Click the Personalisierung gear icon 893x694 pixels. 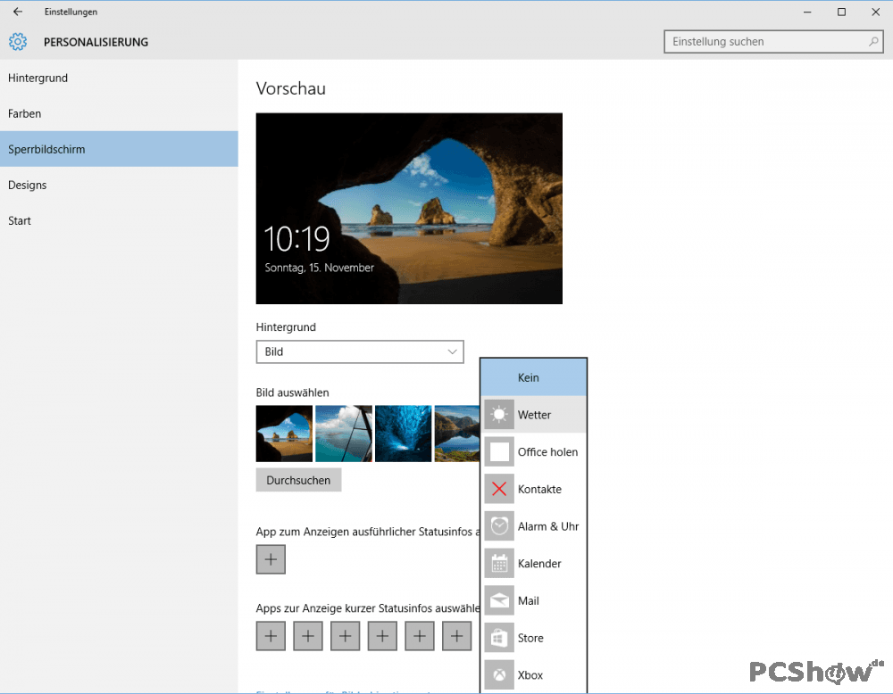pyautogui.click(x=18, y=42)
